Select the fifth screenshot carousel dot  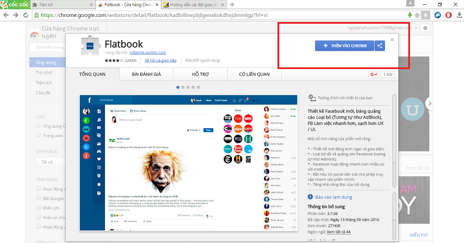click(x=198, y=87)
